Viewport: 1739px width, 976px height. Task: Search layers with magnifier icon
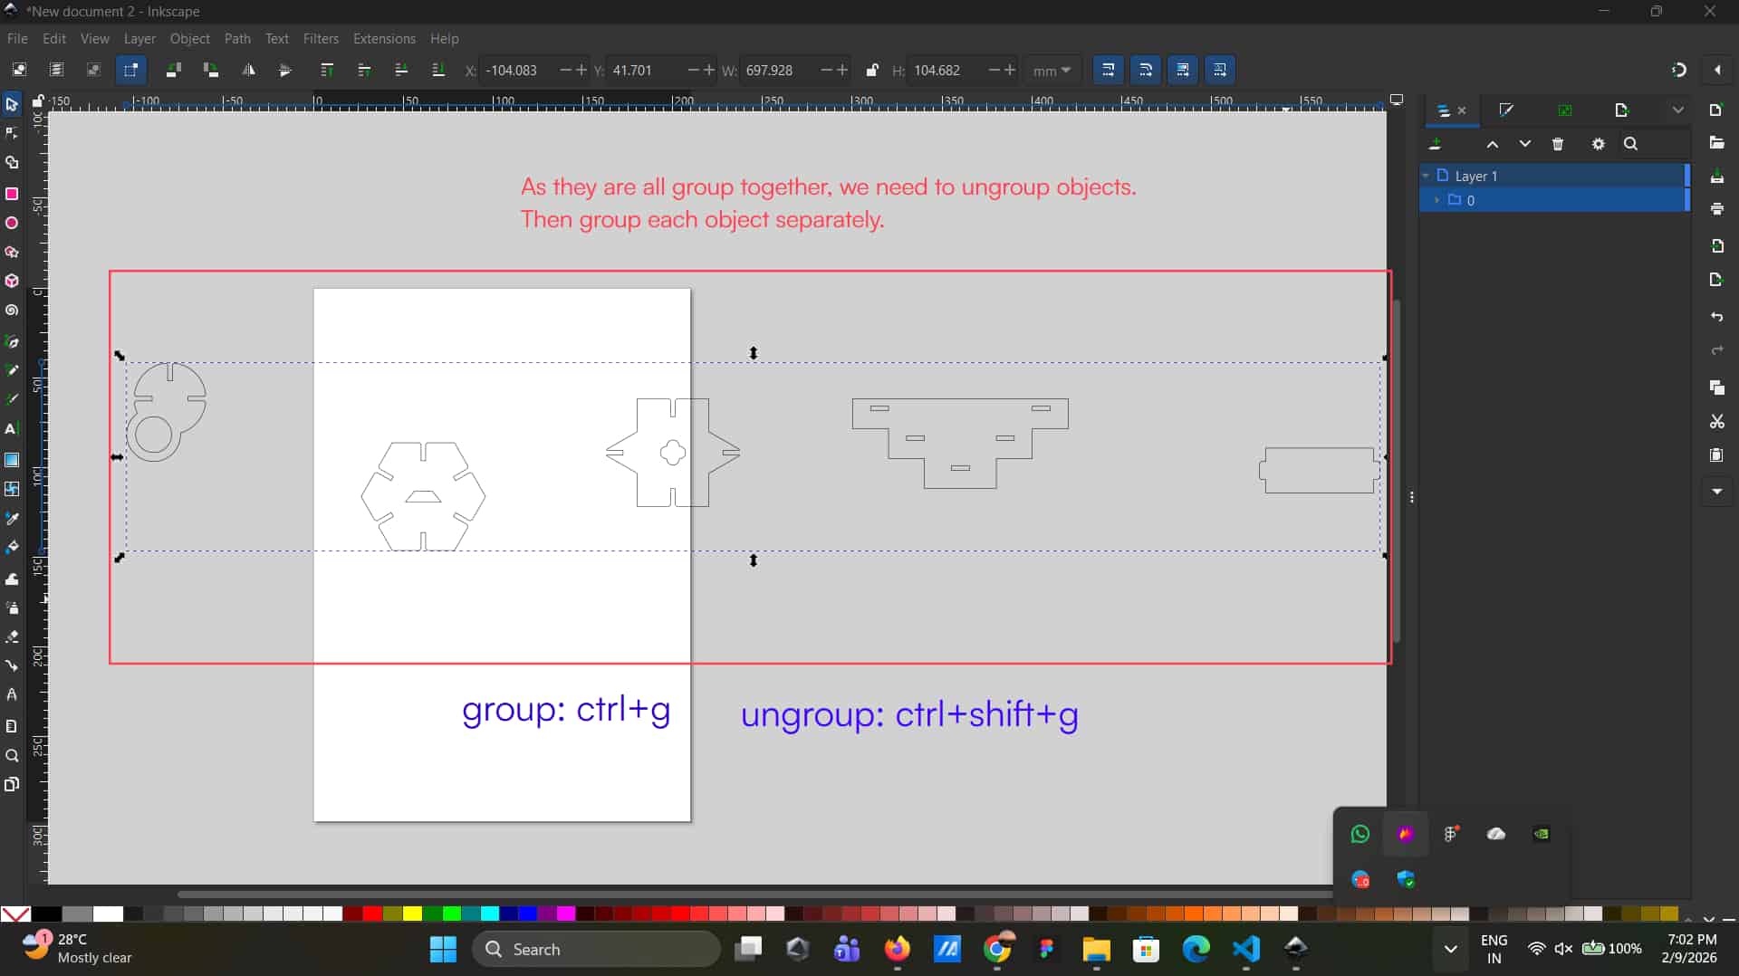click(1630, 144)
